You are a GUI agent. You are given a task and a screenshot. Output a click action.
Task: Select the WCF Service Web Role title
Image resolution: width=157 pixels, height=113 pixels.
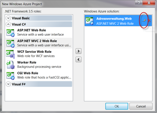[34, 52]
